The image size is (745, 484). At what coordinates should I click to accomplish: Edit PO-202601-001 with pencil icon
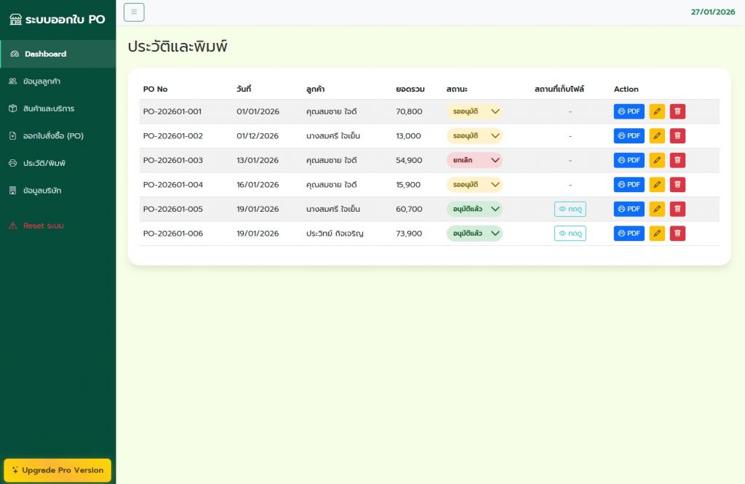pyautogui.click(x=657, y=111)
